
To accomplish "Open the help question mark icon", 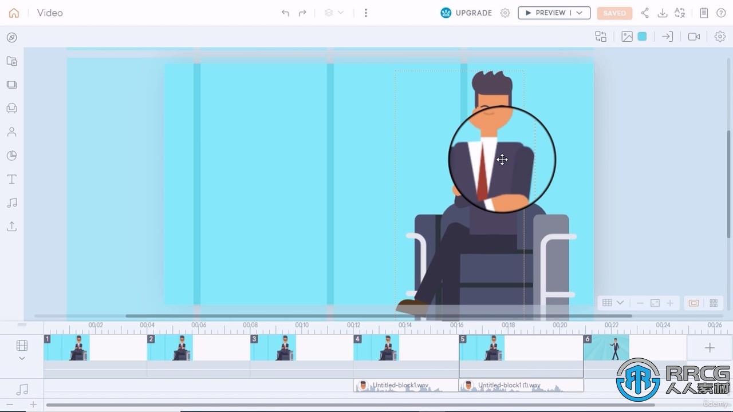I will 721,13.
